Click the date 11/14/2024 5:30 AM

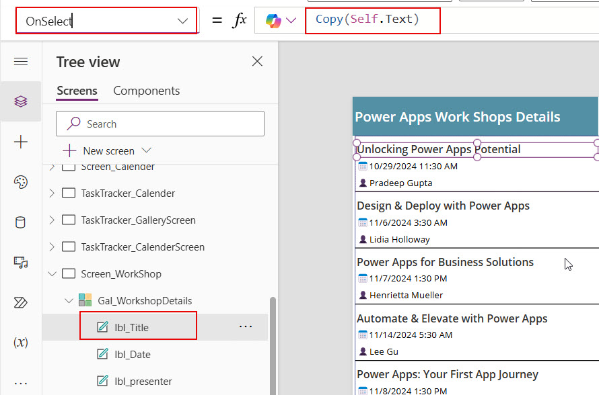pyautogui.click(x=411, y=335)
